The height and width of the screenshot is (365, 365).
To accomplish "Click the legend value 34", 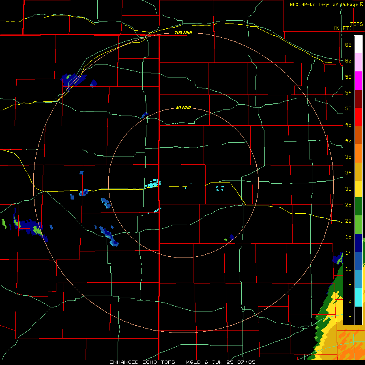I will click(x=348, y=173).
